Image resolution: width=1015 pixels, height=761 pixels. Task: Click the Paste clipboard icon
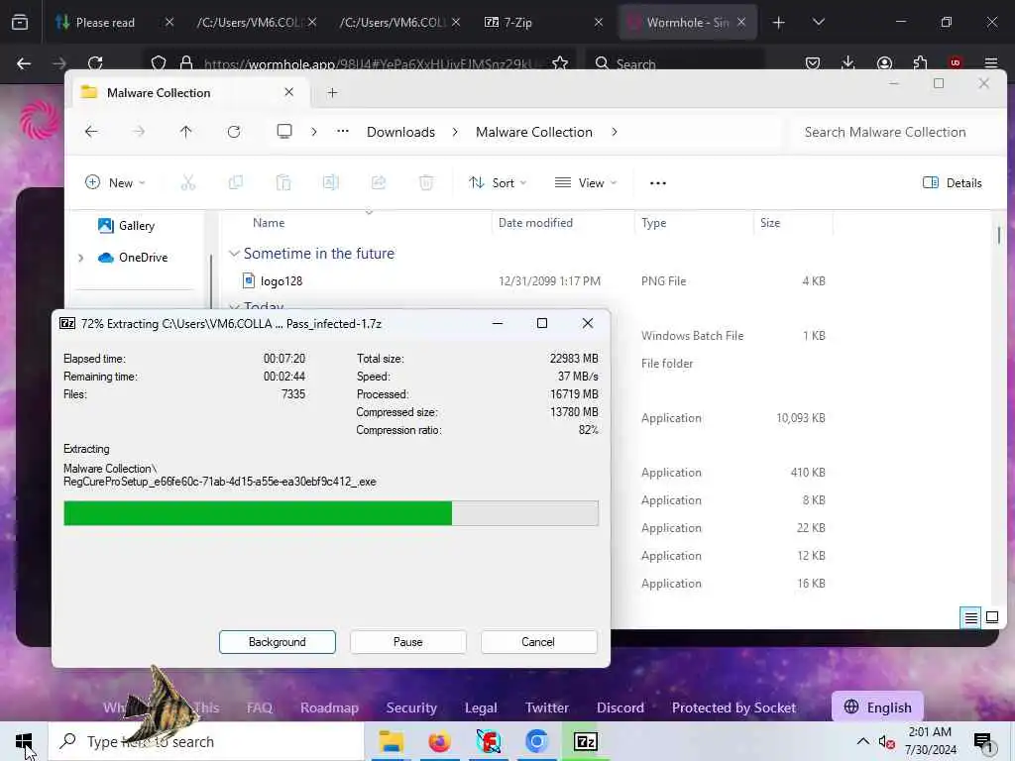tap(282, 183)
